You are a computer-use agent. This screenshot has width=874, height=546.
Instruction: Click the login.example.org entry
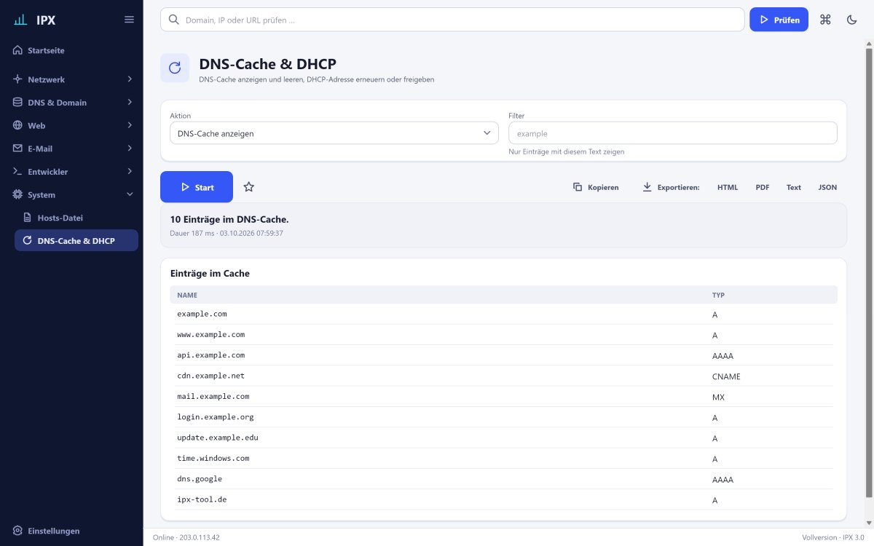(216, 417)
